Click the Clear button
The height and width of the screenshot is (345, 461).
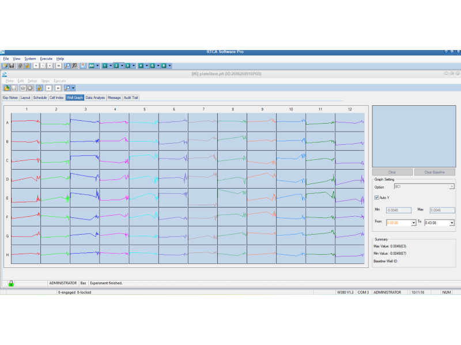pyautogui.click(x=392, y=172)
